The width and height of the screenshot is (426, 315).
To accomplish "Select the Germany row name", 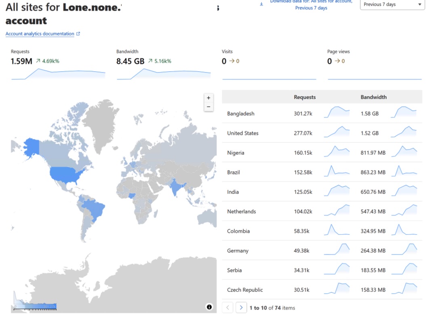I will pos(238,251).
